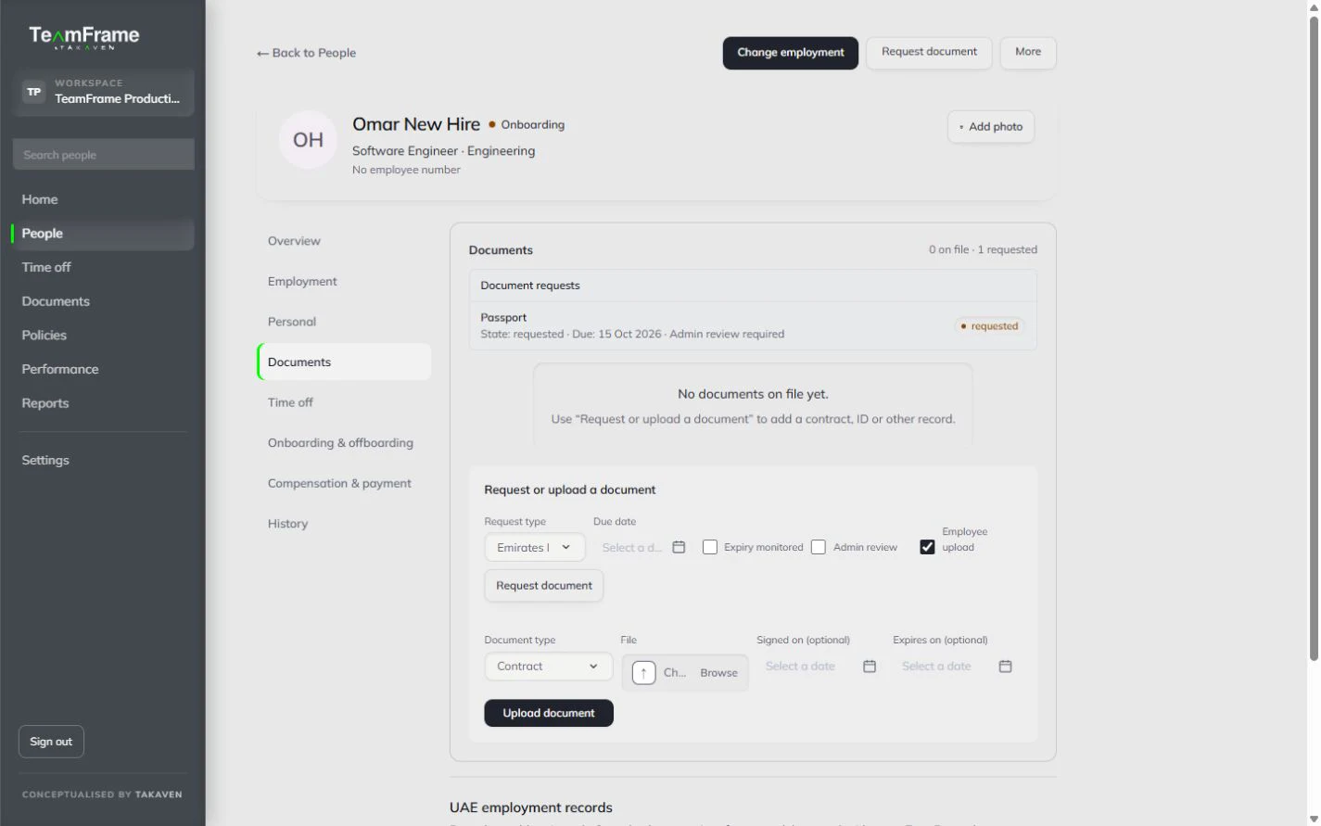Viewport: 1321px width, 826px height.
Task: Click the TeamFrame logo
Action: pos(84,36)
